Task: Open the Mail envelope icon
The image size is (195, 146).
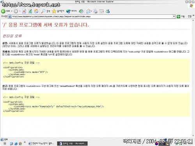Action: coord(88,11)
